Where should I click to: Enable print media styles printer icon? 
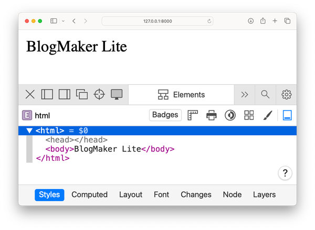coord(212,115)
